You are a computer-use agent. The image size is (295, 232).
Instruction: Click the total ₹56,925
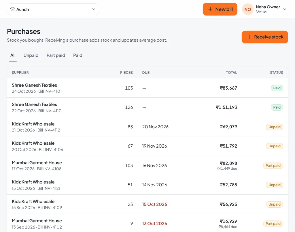tap(228, 204)
